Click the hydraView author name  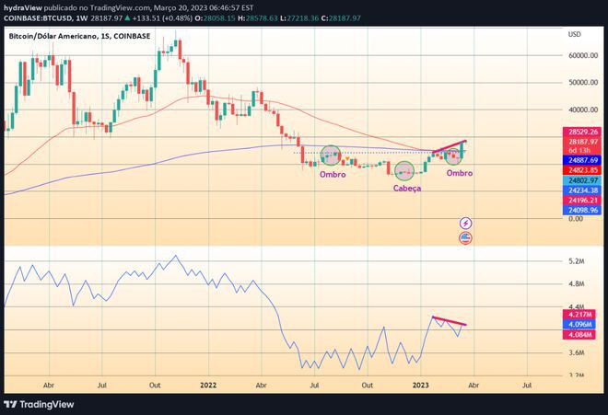(x=20, y=5)
